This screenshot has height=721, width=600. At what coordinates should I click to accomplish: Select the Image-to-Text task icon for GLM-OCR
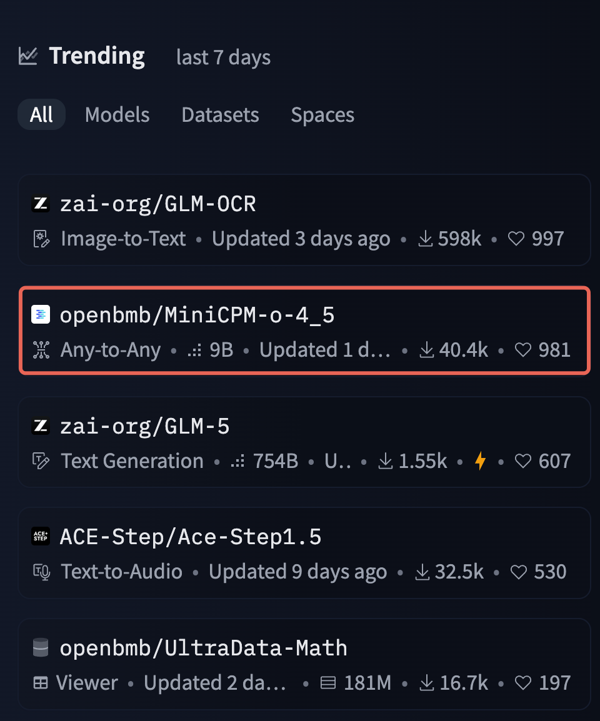pos(40,238)
